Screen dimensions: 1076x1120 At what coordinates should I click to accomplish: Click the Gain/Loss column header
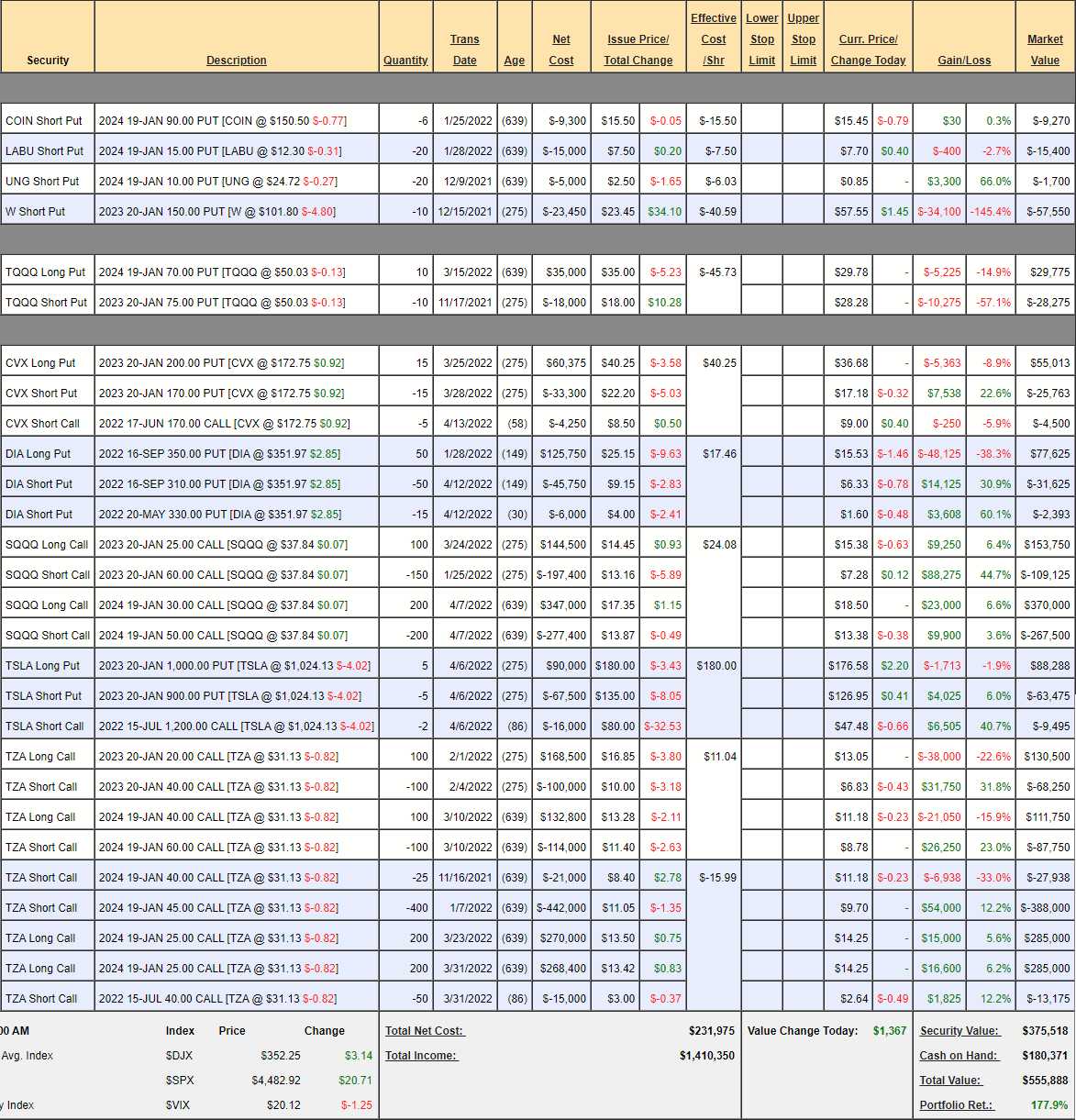pyautogui.click(x=963, y=61)
